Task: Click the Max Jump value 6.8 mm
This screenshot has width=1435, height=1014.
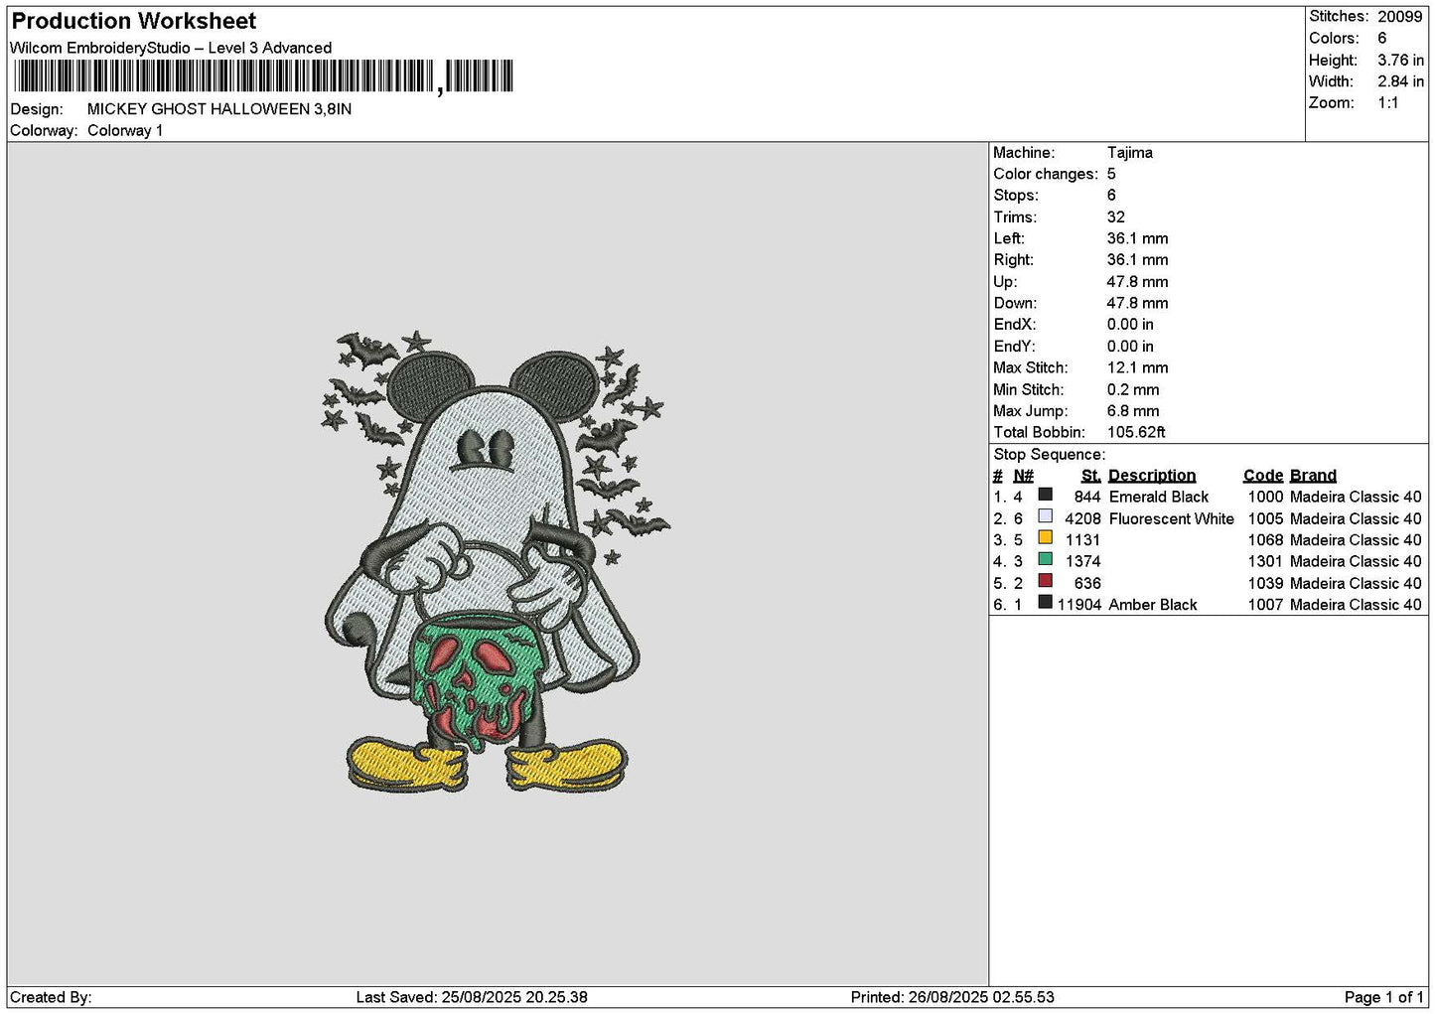Action: [x=1133, y=411]
